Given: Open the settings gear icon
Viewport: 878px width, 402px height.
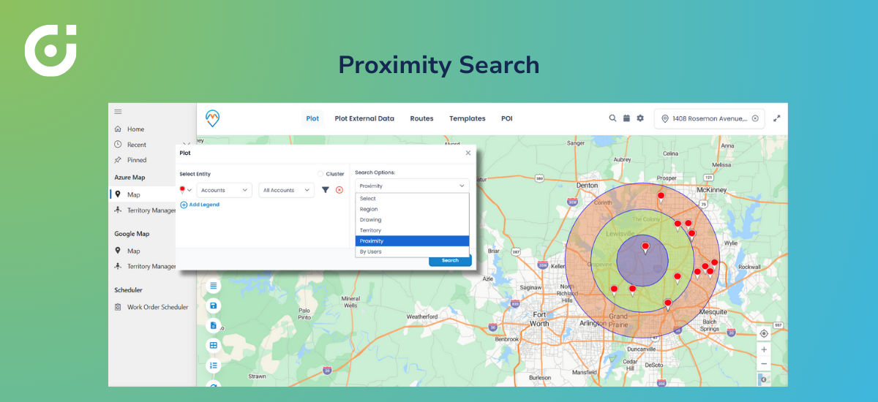Looking at the screenshot, I should (640, 118).
